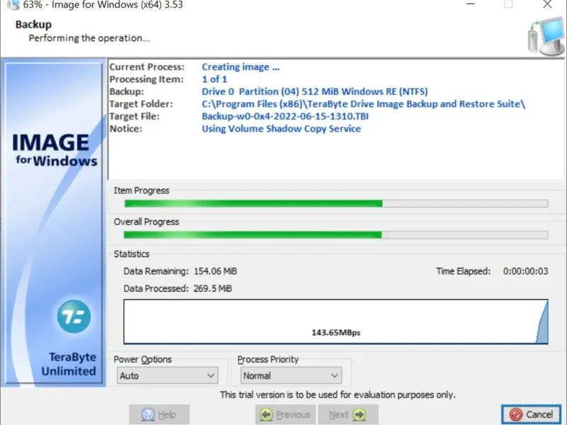Screen dimensions: 567x425
Task: Click the red cancel symbol icon
Action: (x=516, y=414)
